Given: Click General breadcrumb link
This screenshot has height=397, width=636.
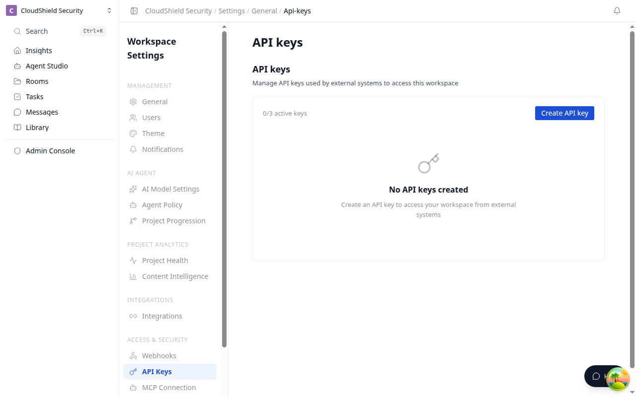Looking at the screenshot, I should pyautogui.click(x=264, y=11).
